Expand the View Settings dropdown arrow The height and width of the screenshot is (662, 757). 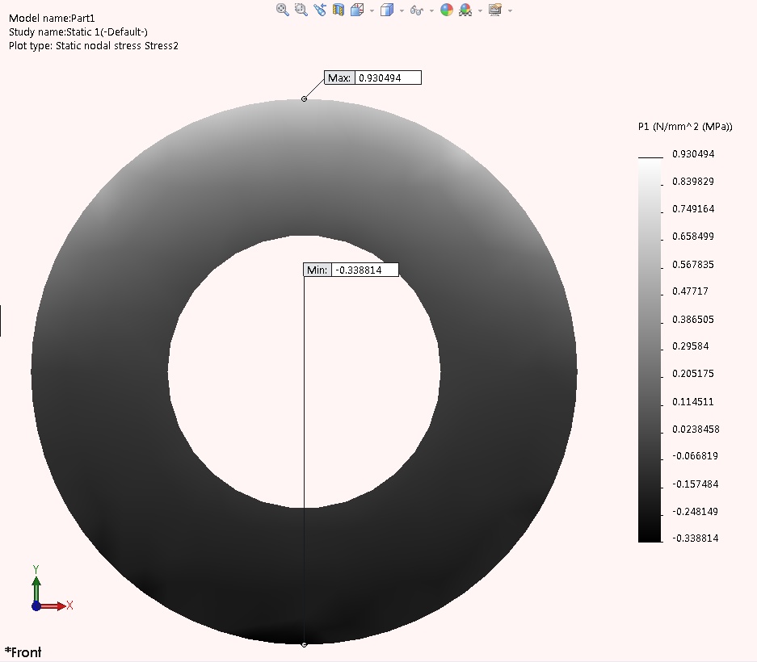click(510, 10)
